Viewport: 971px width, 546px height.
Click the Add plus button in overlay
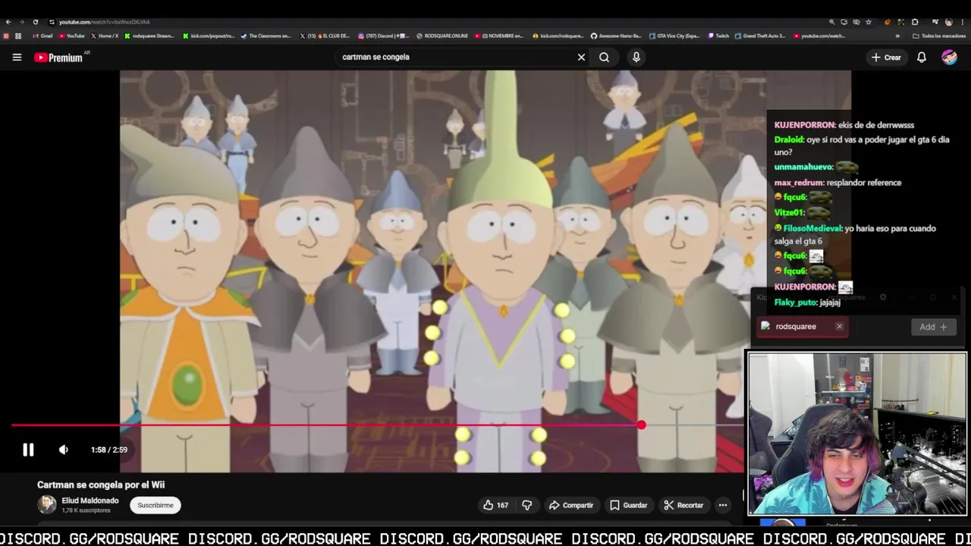(933, 327)
